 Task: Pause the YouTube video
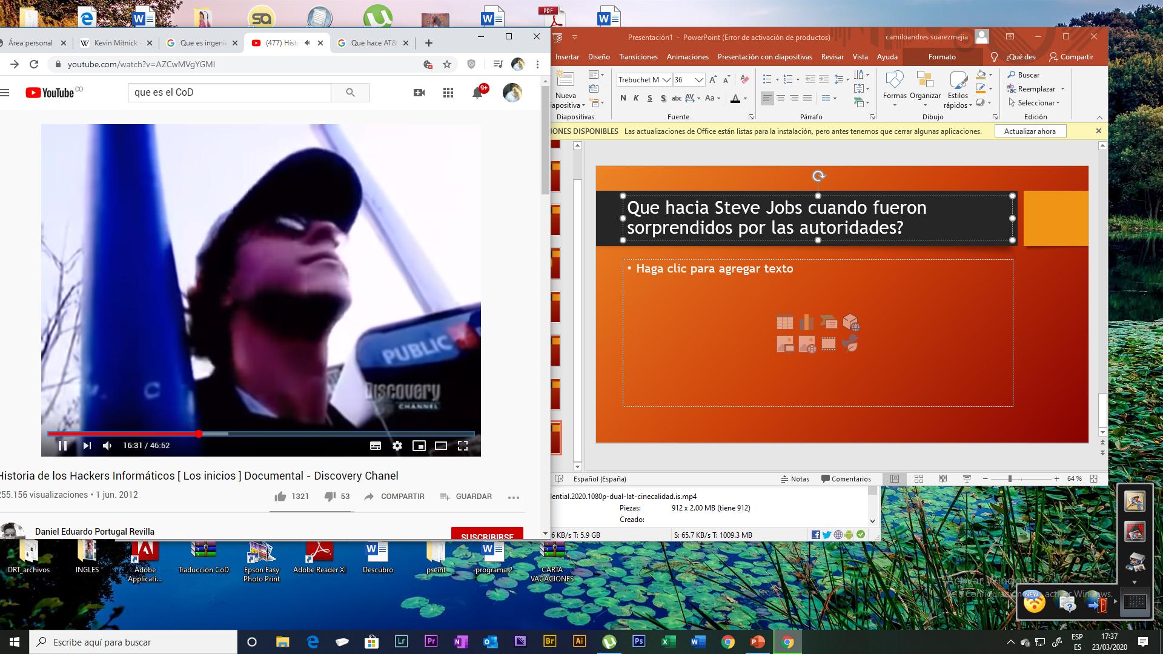point(62,446)
